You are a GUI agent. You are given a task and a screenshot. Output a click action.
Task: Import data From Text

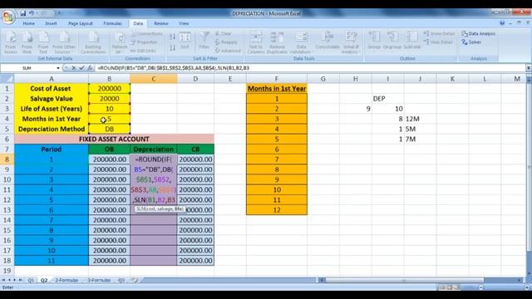[43, 42]
